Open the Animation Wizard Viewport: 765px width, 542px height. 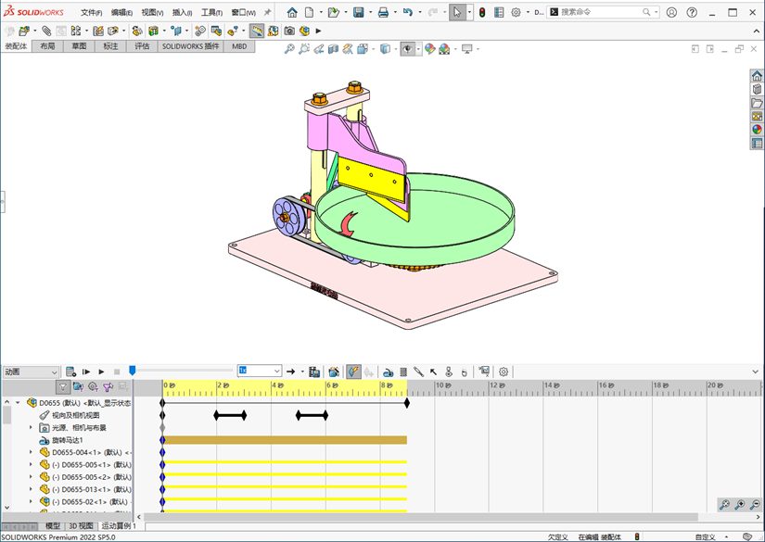click(334, 372)
